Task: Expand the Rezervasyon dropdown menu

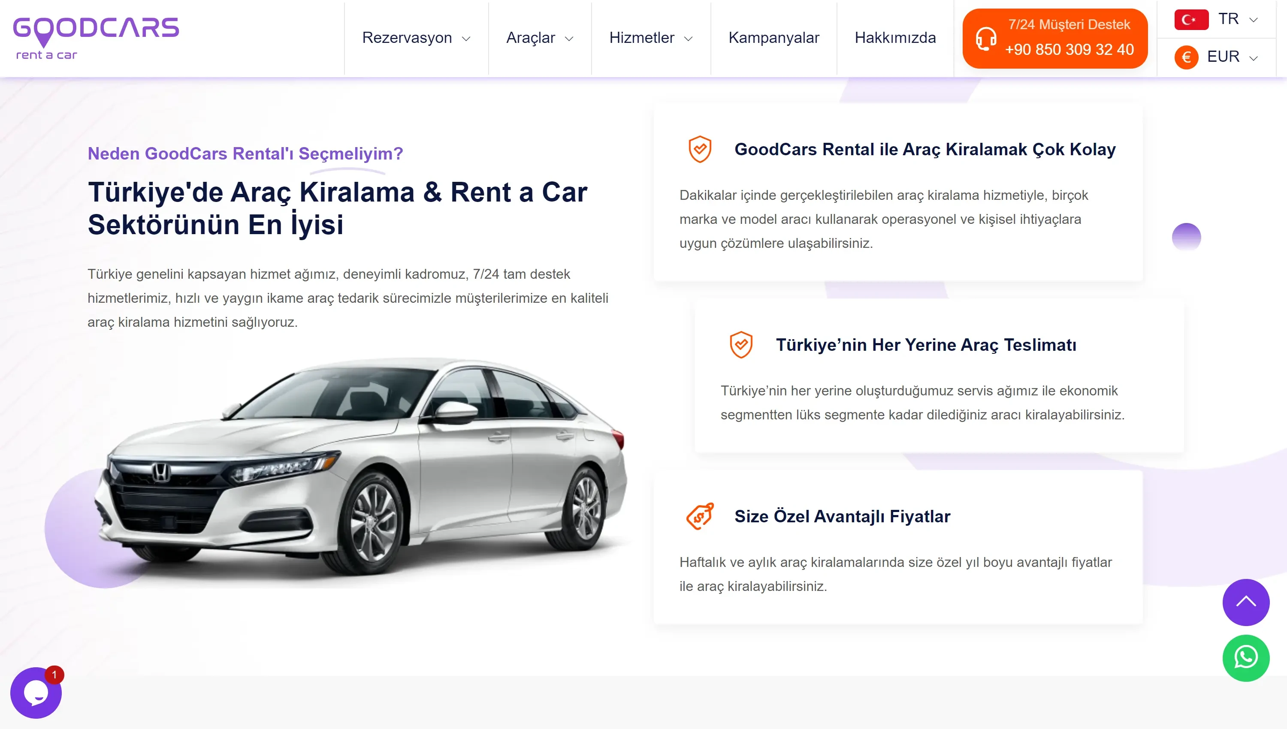Action: (x=416, y=38)
